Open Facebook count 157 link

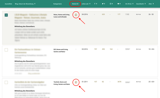96,82
